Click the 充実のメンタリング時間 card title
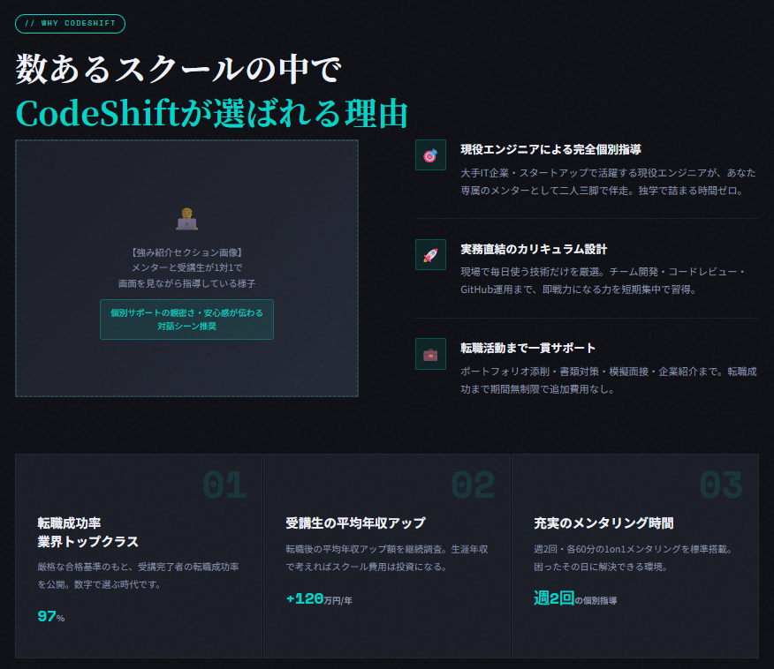Viewport: 774px width, 669px height. (x=604, y=523)
